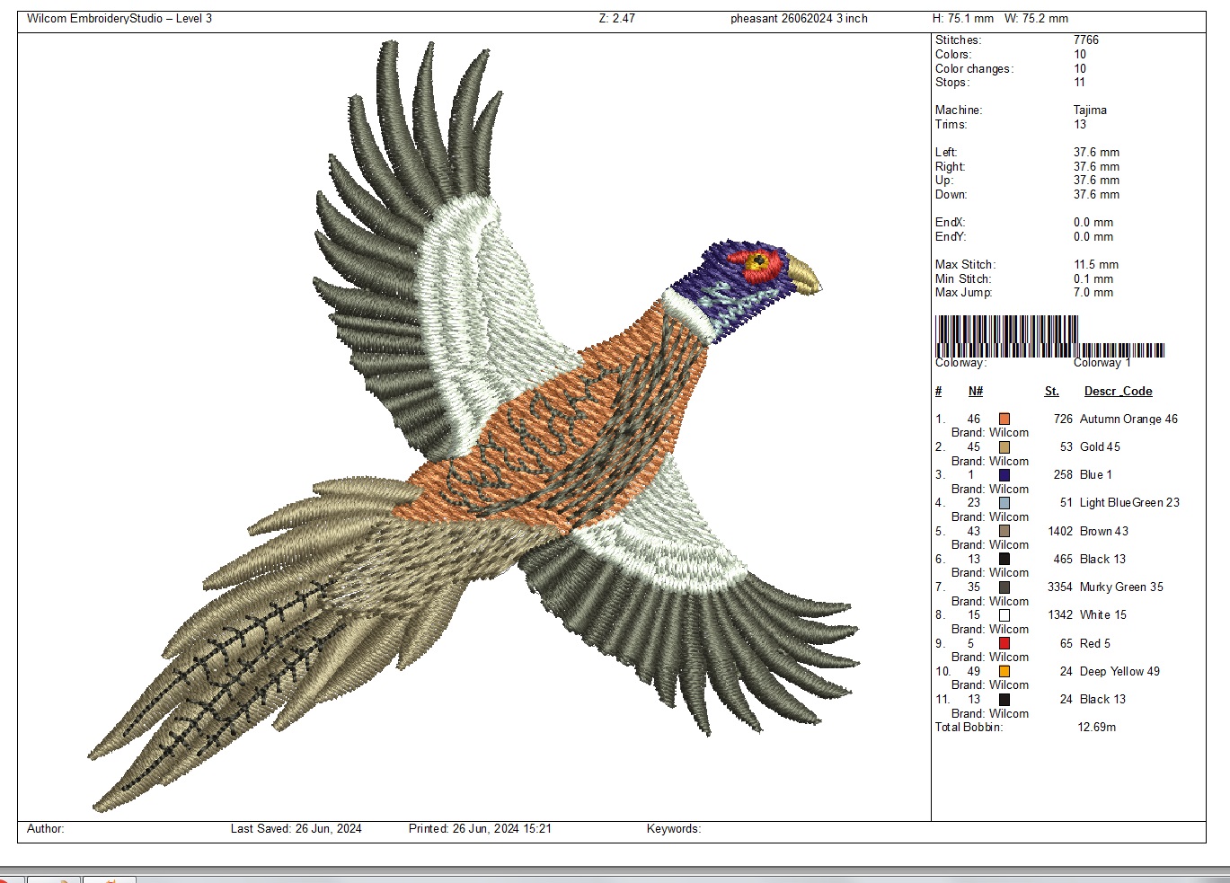Click the Wilcom EmbroideryStudio header text

point(119,19)
